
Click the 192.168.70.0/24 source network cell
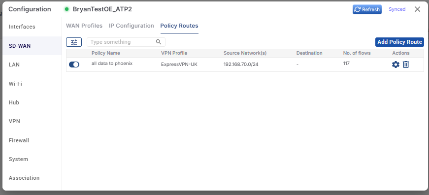241,65
